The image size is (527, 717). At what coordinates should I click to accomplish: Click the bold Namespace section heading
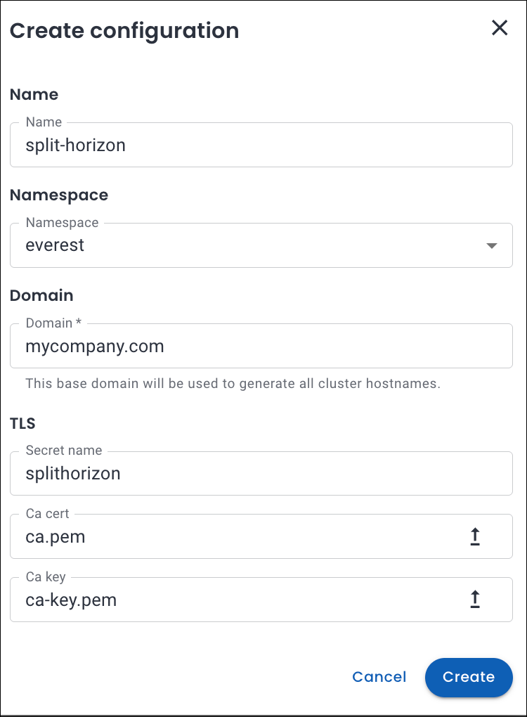click(59, 195)
